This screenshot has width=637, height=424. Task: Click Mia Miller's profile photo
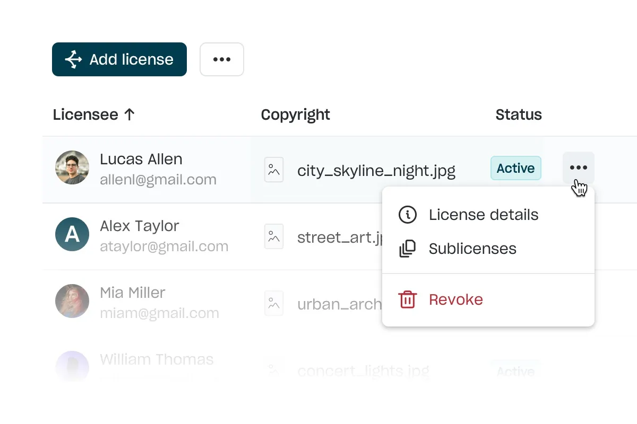click(x=72, y=301)
